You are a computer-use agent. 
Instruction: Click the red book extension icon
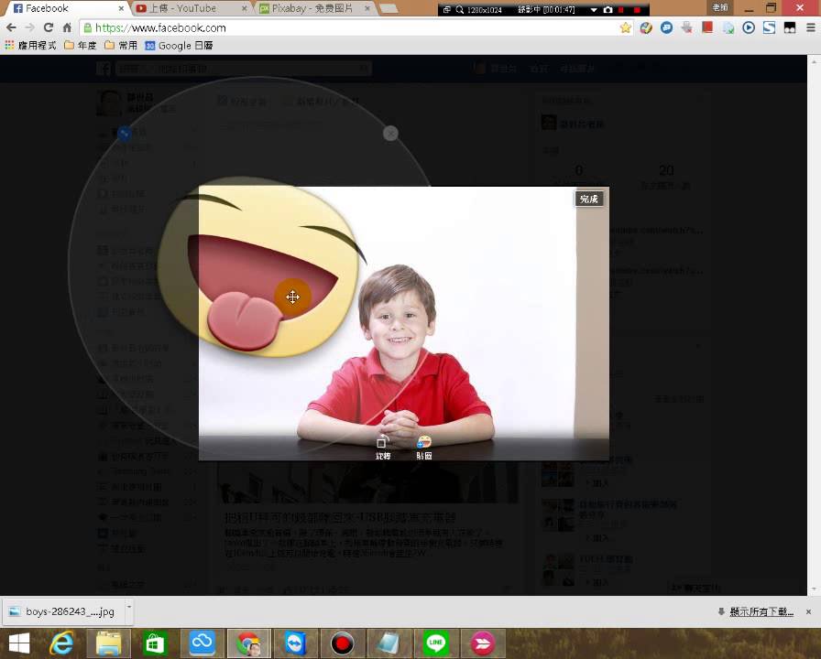[707, 27]
